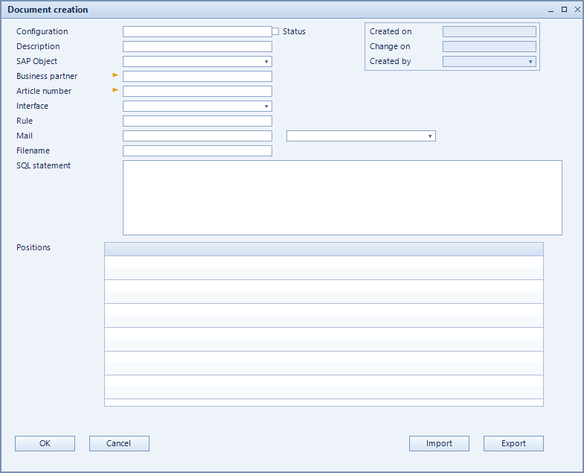Viewport: 584px width, 473px height.
Task: Toggle the Status checkbox
Action: click(275, 32)
